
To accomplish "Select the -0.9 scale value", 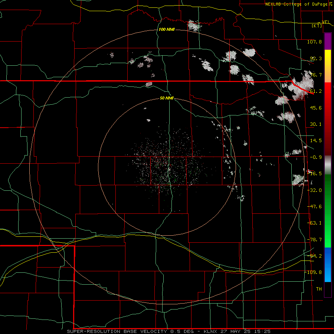I will click(x=316, y=157).
